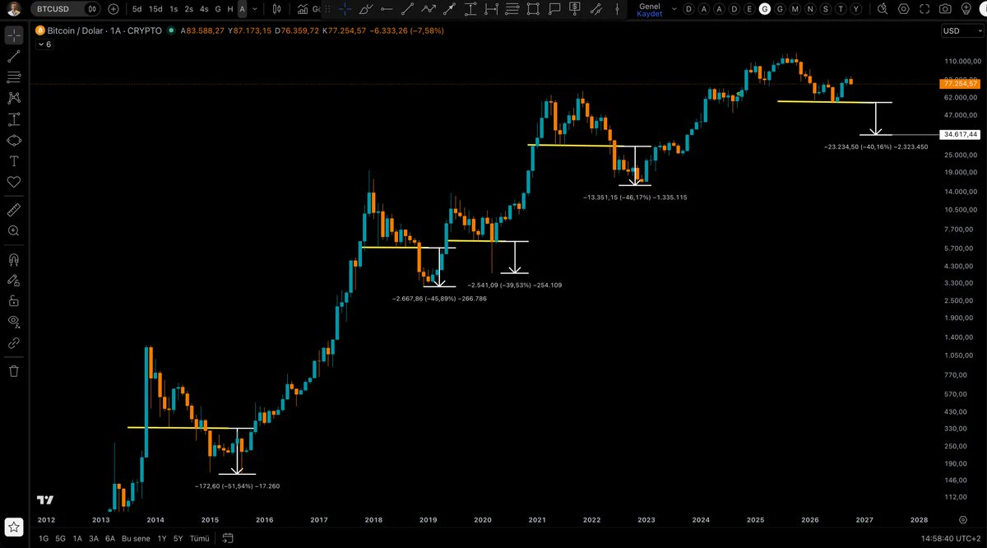
Task: Open the Genel layout dropdown arrow
Action: [x=674, y=8]
